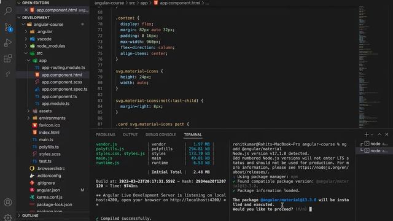This screenshot has width=393, height=221.
Task: Collapse the Open Editors section
Action: [x=19, y=2]
